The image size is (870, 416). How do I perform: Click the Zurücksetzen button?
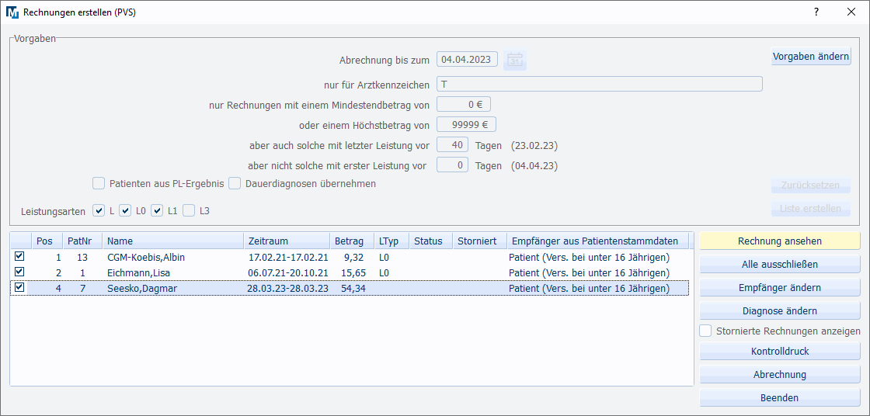click(x=811, y=185)
